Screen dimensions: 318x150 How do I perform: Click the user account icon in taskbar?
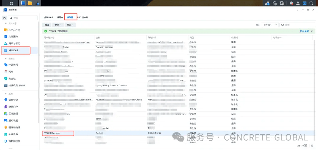[298, 3]
